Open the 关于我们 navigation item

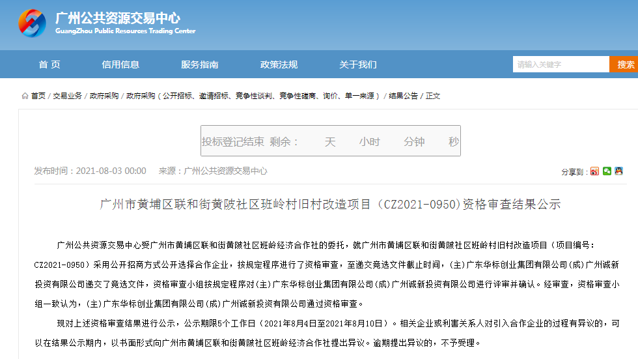pyautogui.click(x=358, y=65)
